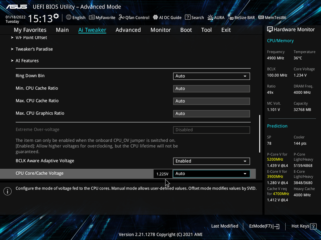Open the Exit tab
The image size is (321, 240).
click(226, 30)
